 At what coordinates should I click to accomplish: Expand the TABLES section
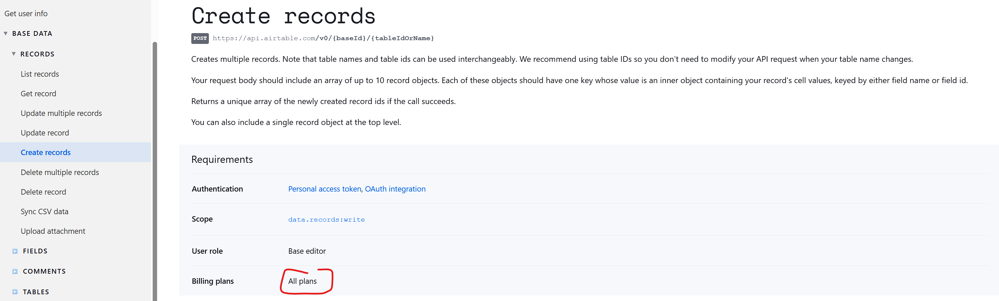[15, 292]
